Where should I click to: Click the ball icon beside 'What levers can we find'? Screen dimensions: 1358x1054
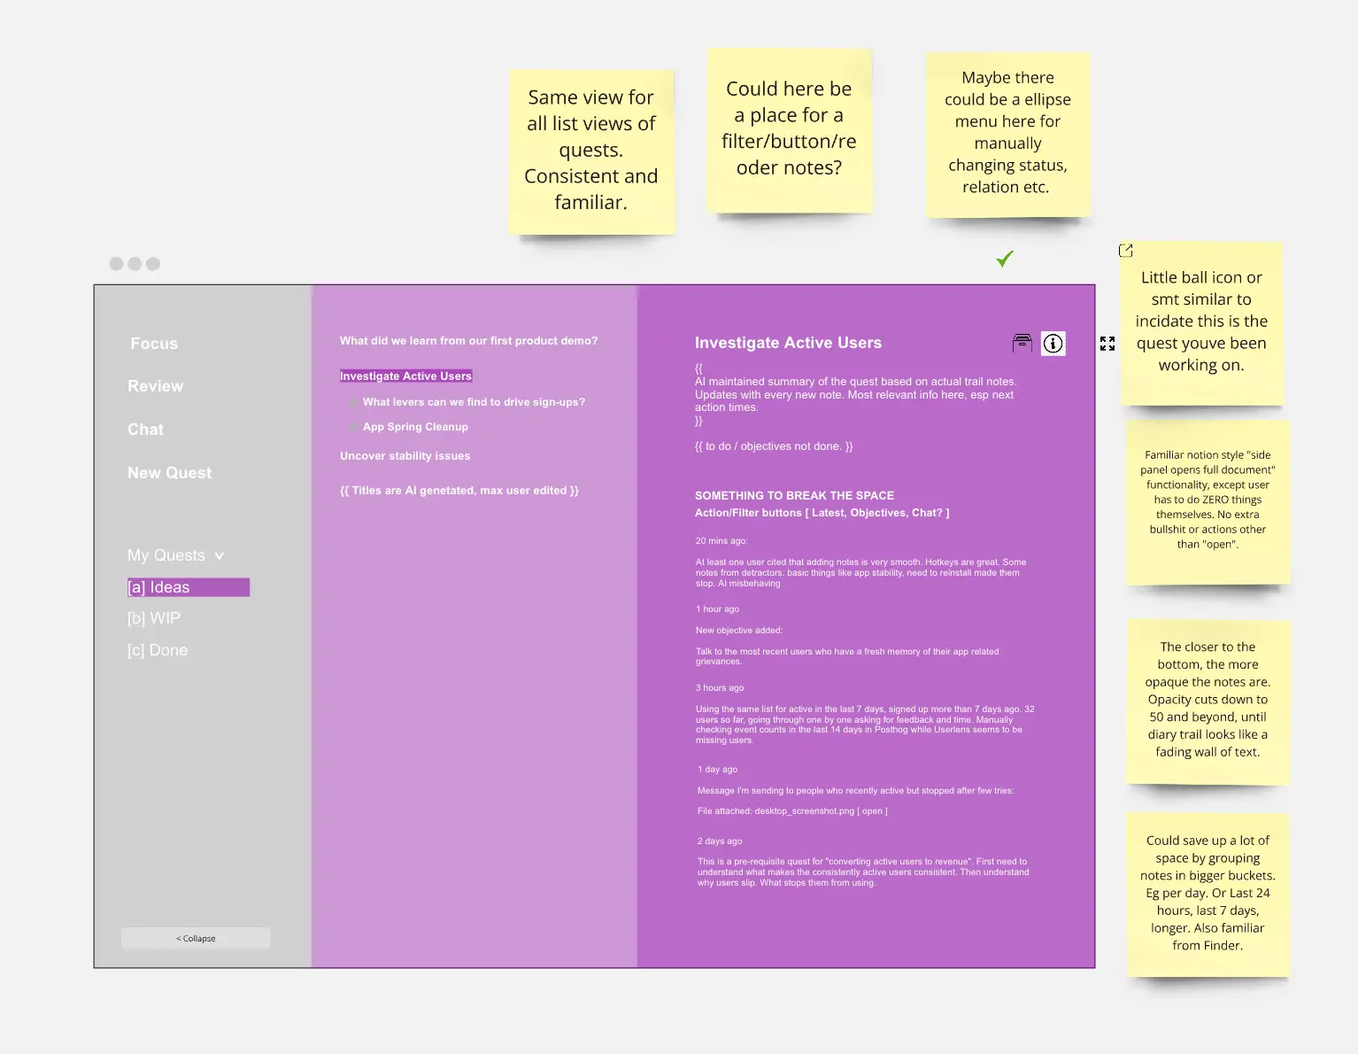tap(353, 402)
